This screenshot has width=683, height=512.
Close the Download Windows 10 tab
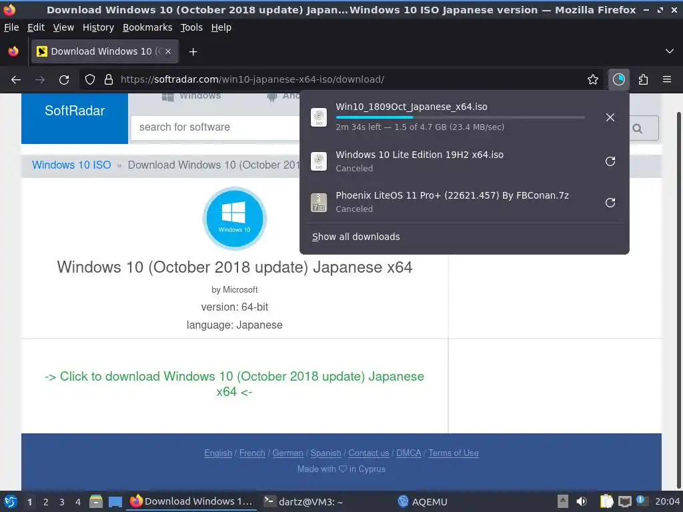point(168,51)
